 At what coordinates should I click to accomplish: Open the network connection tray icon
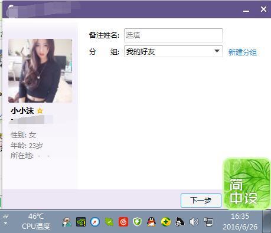click(208, 222)
